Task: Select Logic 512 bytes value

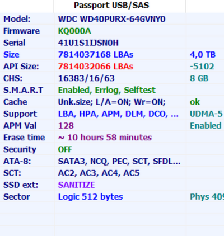Action: 90,197
